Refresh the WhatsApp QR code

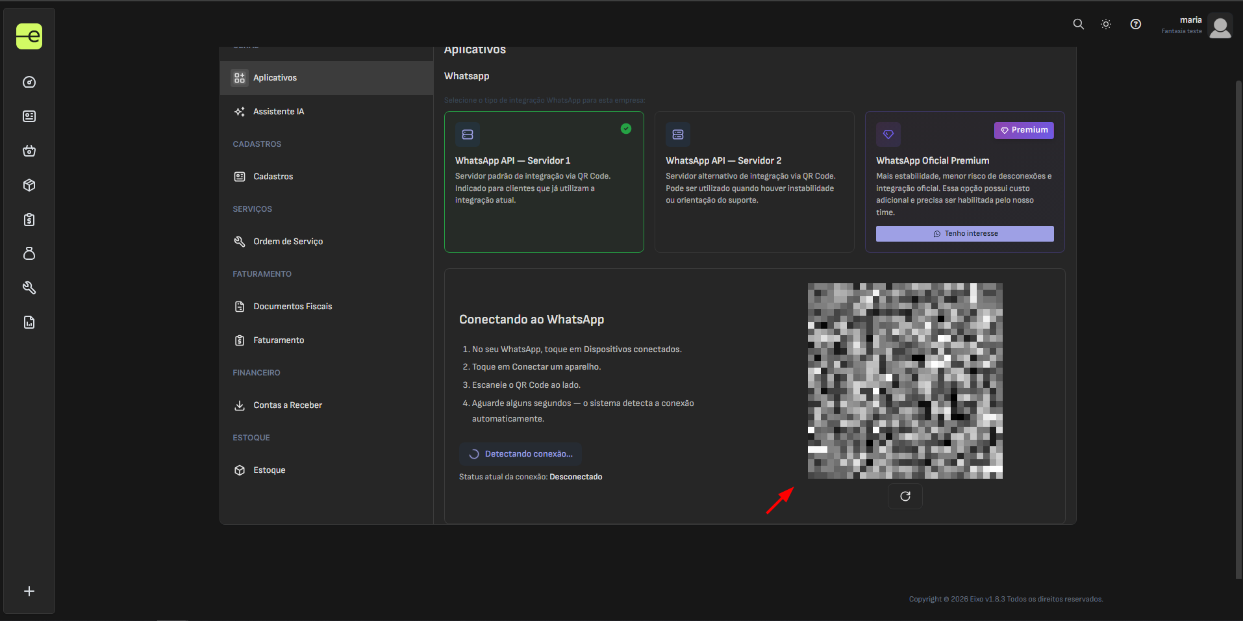click(905, 496)
